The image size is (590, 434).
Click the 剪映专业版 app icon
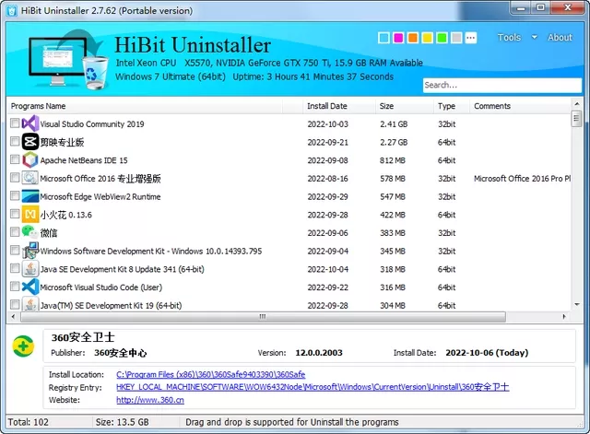30,142
